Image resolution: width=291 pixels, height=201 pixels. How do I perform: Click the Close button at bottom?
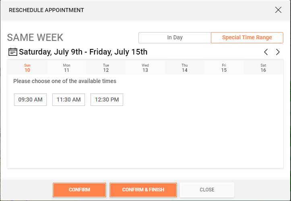(x=207, y=190)
